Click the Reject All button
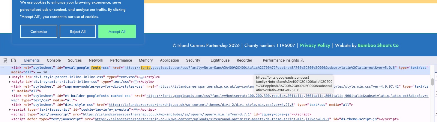 (78, 31)
